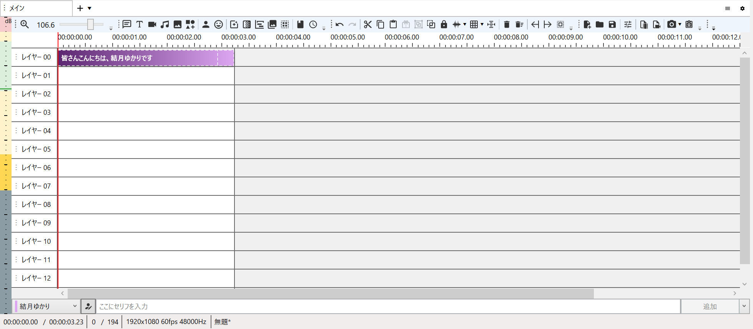The image size is (753, 329).
Task: Click the timeline zoom slider thumb
Action: coord(90,25)
